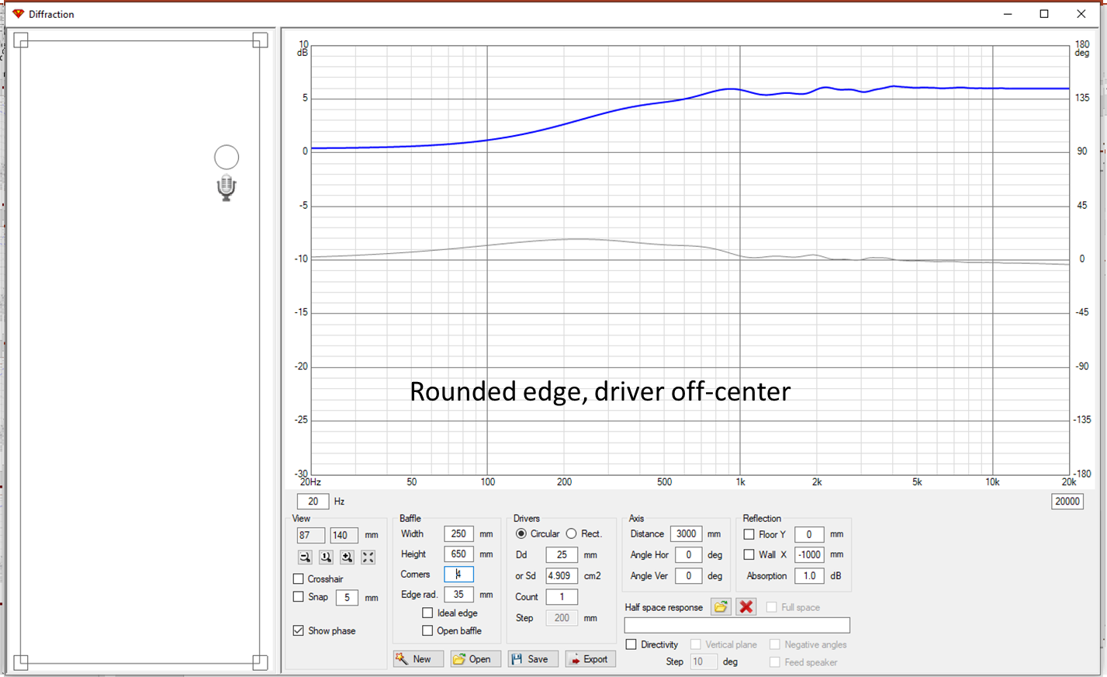Select the Circular driver radio button
Image resolution: width=1107 pixels, height=677 pixels.
(521, 533)
